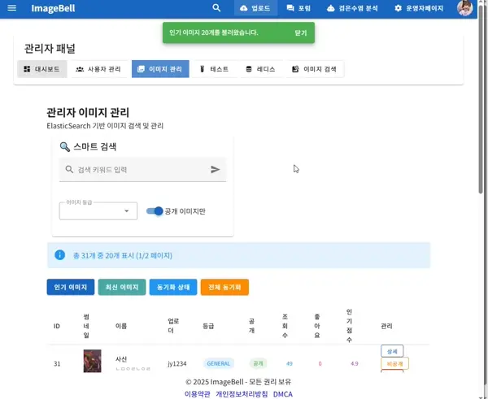Switch to the 사용자 관리 tab

[98, 69]
